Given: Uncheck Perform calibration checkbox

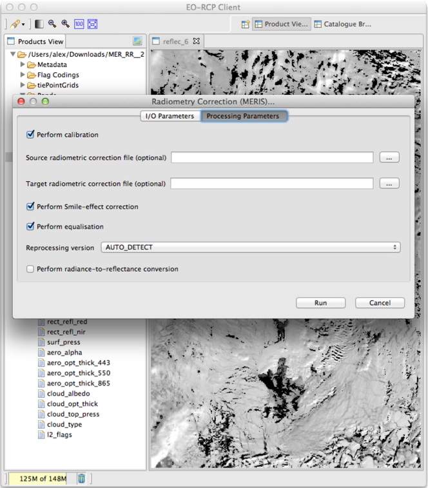Looking at the screenshot, I should coord(30,135).
